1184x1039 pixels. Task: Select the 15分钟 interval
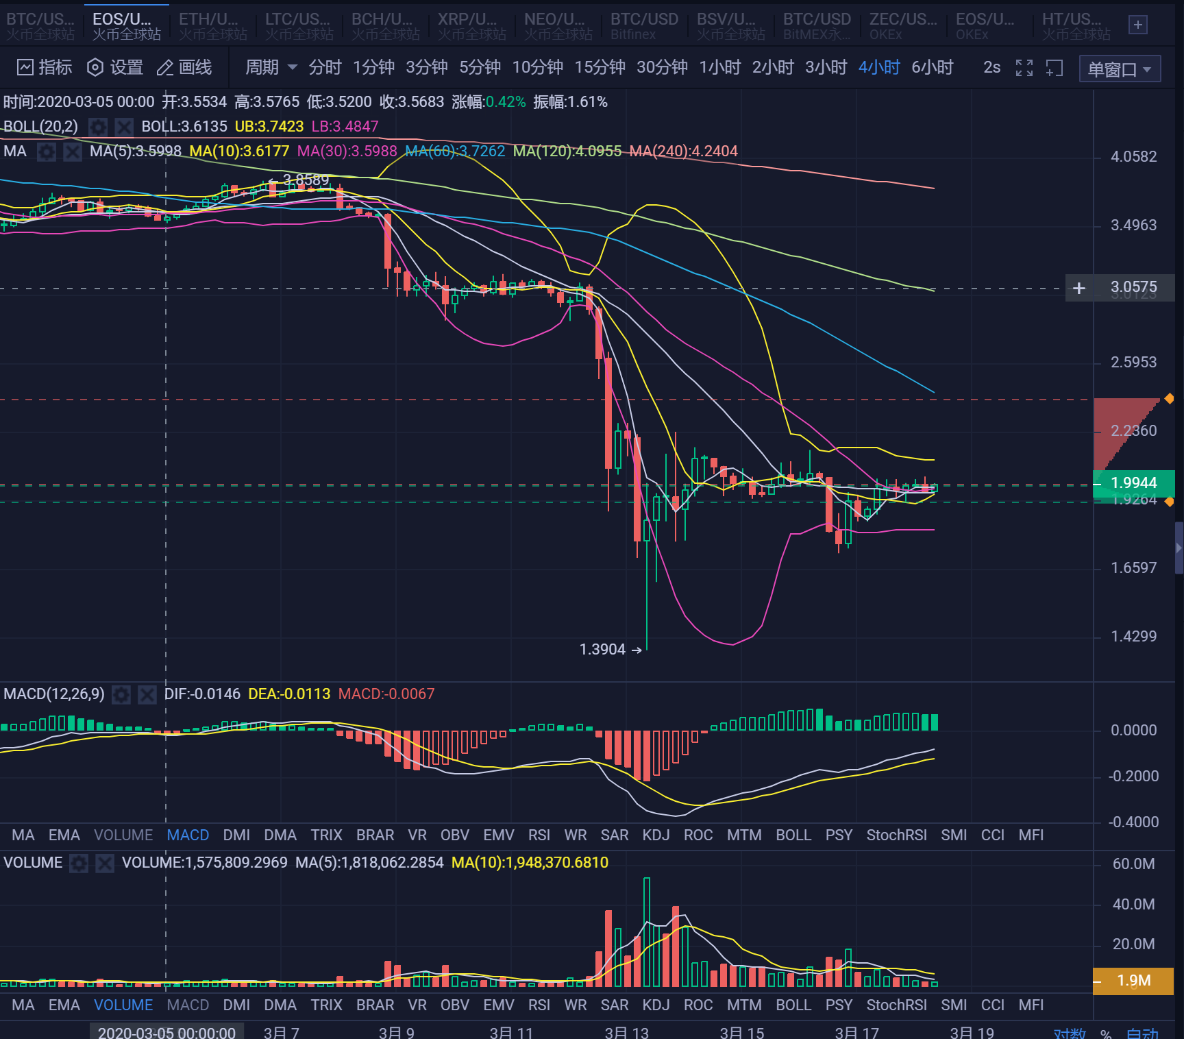click(x=600, y=67)
